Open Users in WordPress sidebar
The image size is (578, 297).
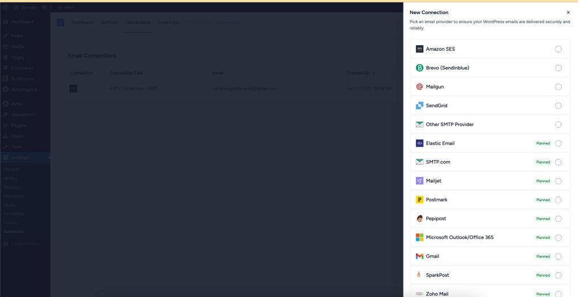tap(17, 136)
